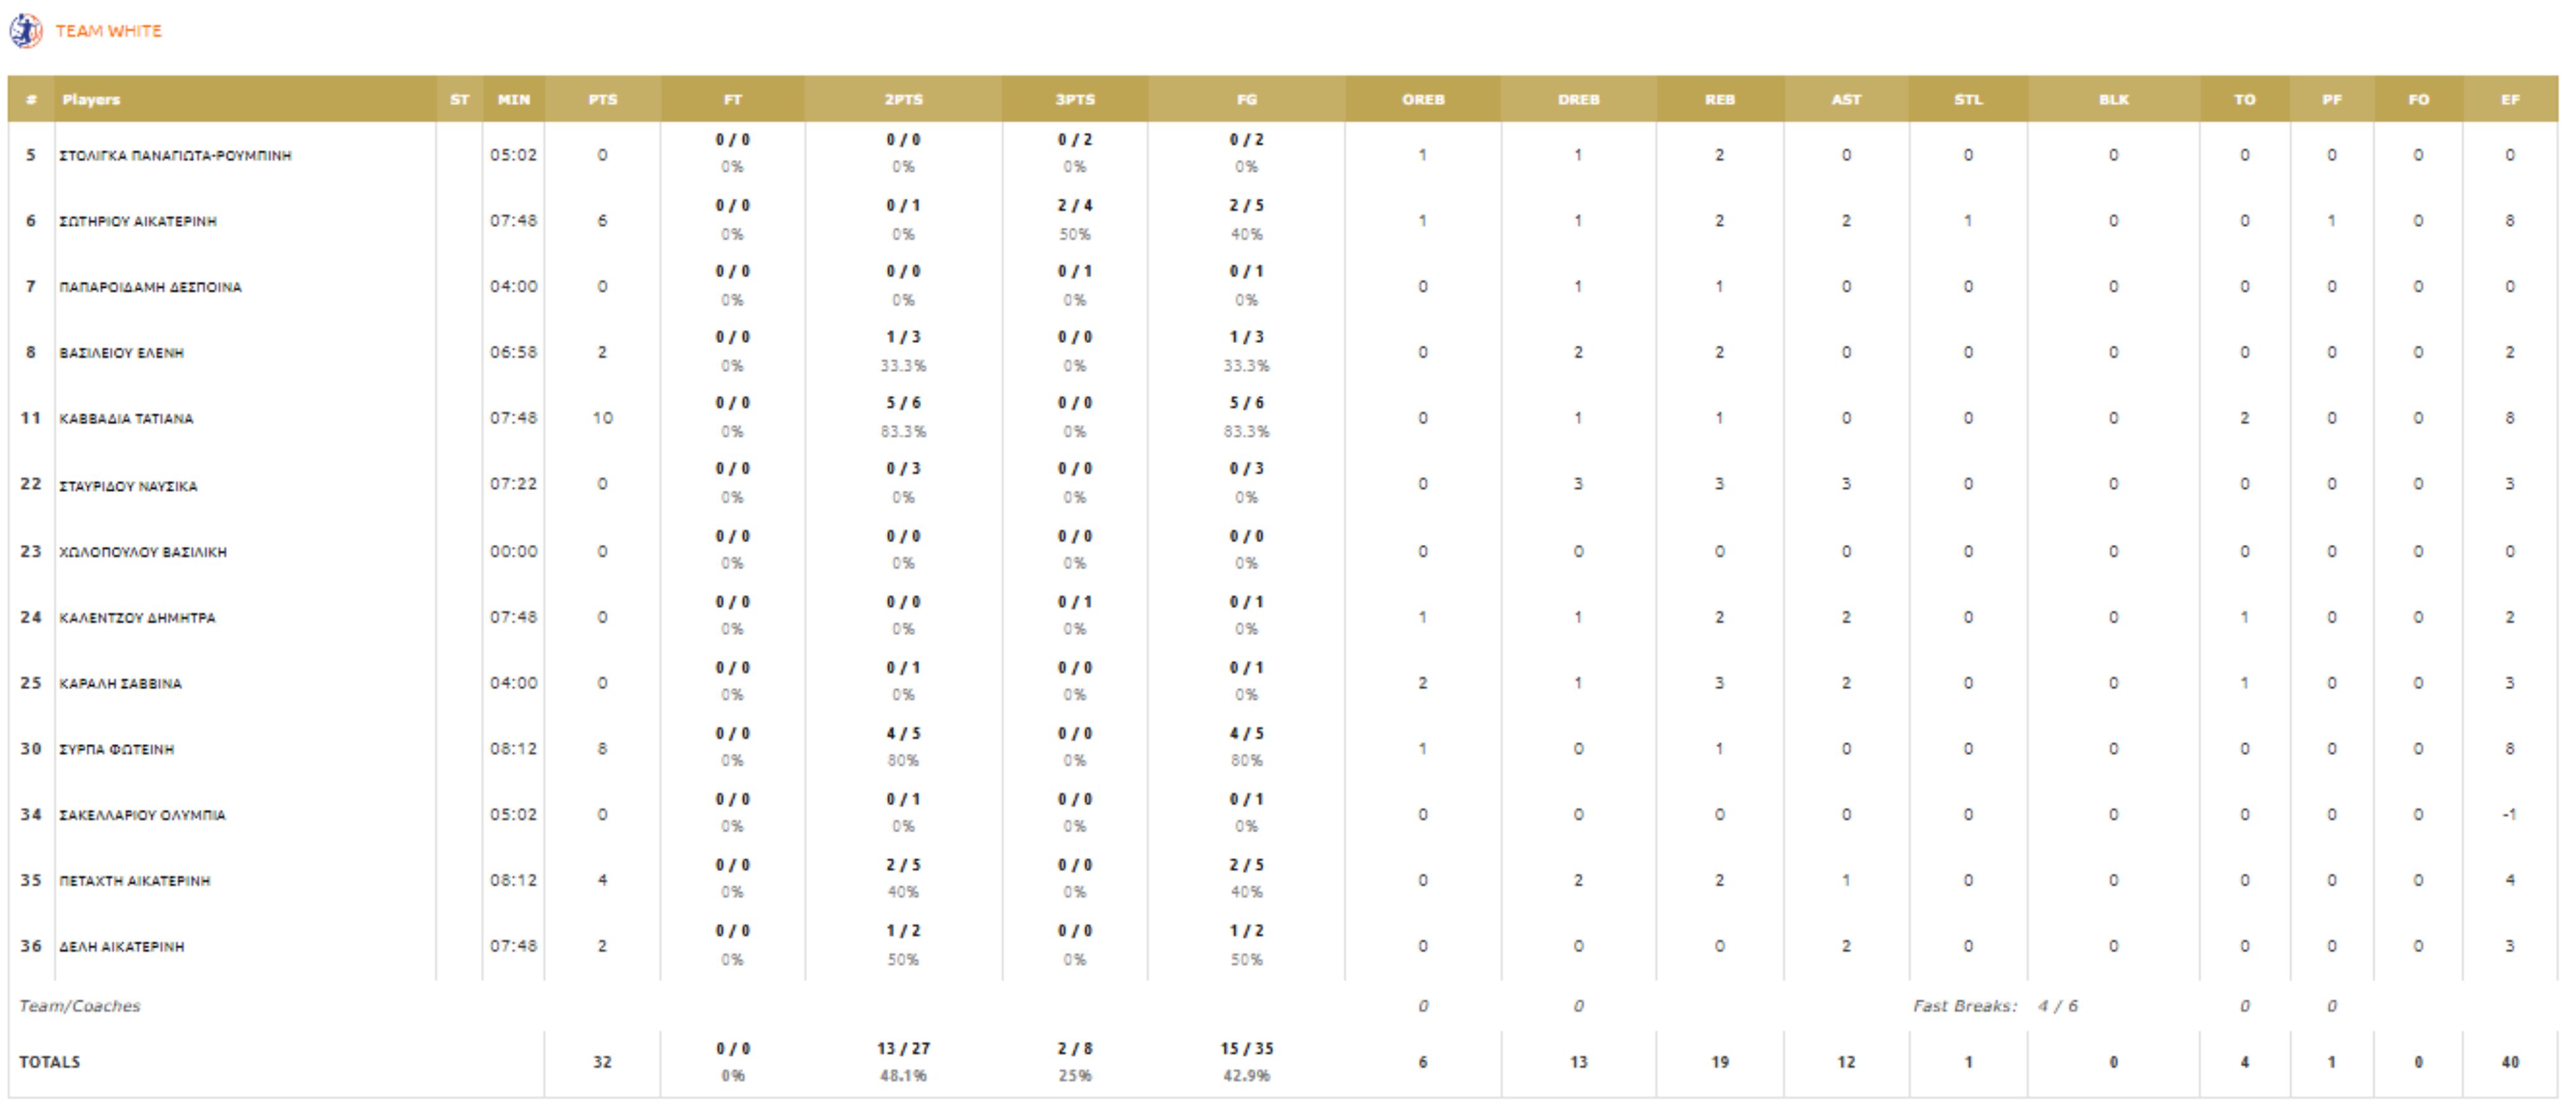Sort by the PTS column header
Viewport: 2576px width, 1118px height.
coord(602,99)
